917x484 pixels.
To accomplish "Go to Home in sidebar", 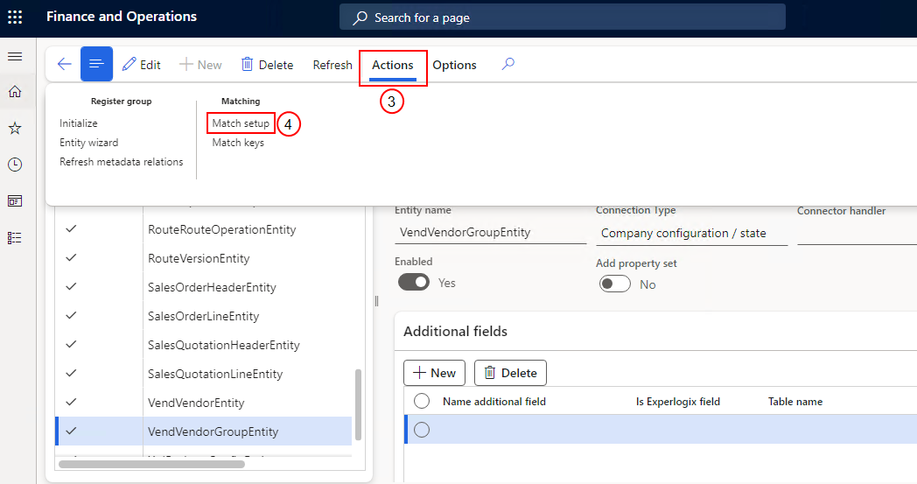I will (x=15, y=92).
